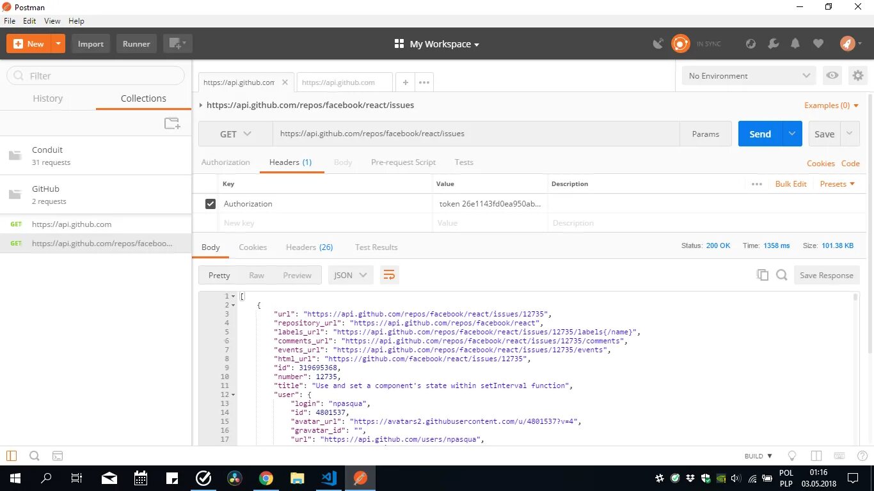Open the New button dropdown arrow
The image size is (874, 491).
coord(58,43)
